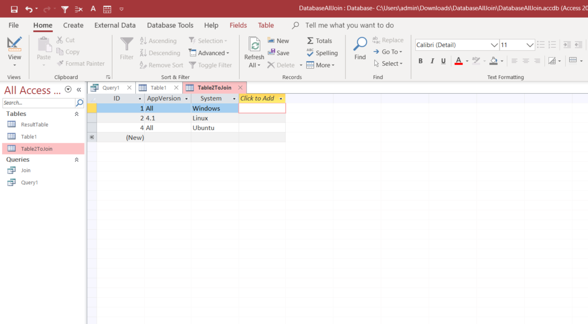Click the Save icon in quick access toolbar
588x324 pixels.
(x=14, y=9)
